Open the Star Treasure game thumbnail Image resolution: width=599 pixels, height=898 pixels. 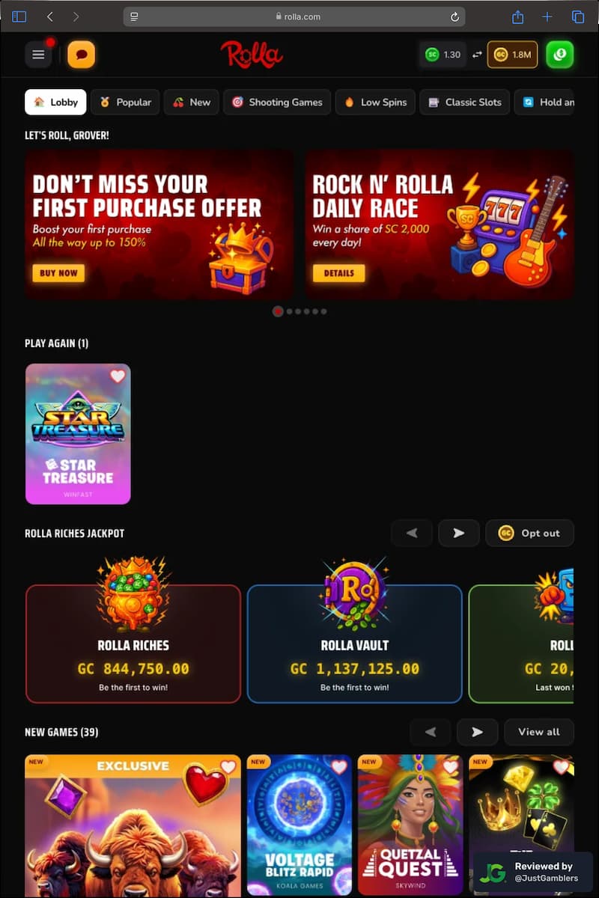[78, 434]
